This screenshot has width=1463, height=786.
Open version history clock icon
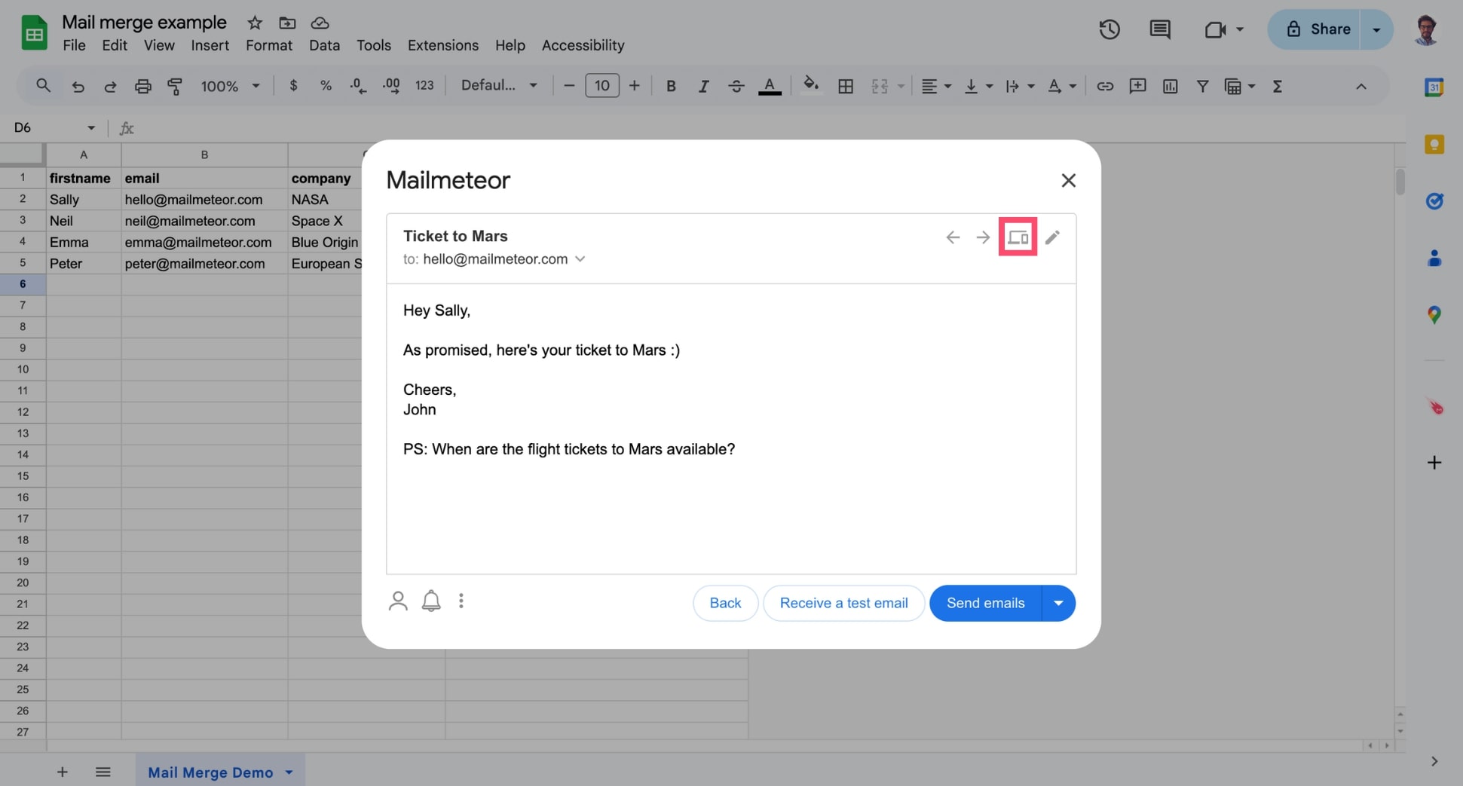click(x=1109, y=29)
